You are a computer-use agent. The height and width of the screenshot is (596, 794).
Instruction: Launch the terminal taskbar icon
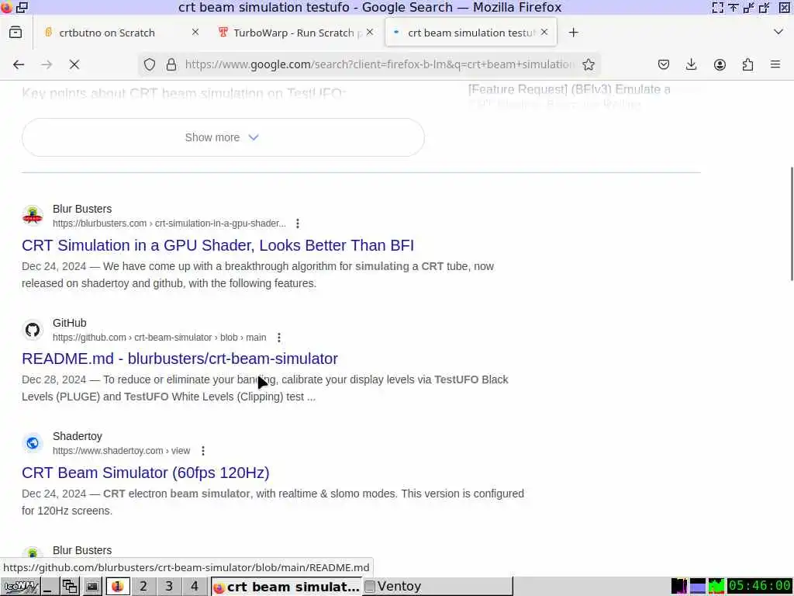click(91, 587)
